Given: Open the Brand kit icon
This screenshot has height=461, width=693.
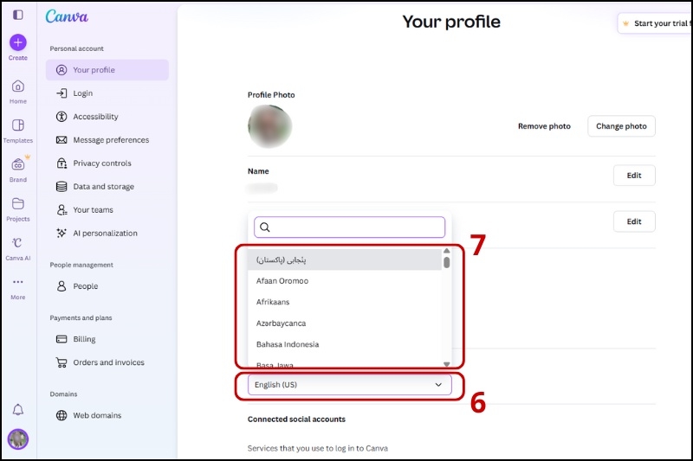Looking at the screenshot, I should click(x=17, y=164).
